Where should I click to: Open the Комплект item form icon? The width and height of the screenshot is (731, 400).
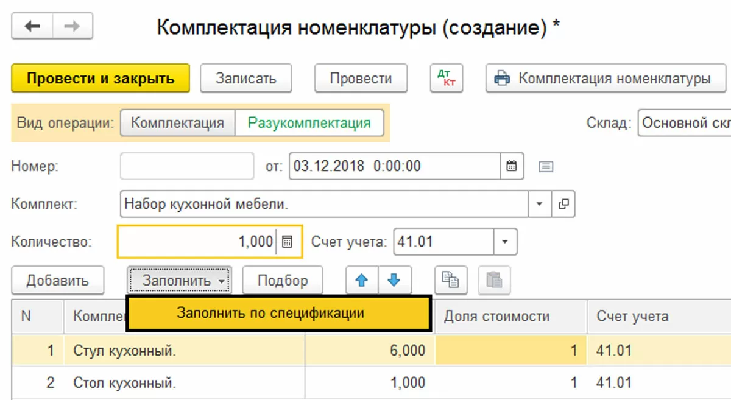click(563, 205)
